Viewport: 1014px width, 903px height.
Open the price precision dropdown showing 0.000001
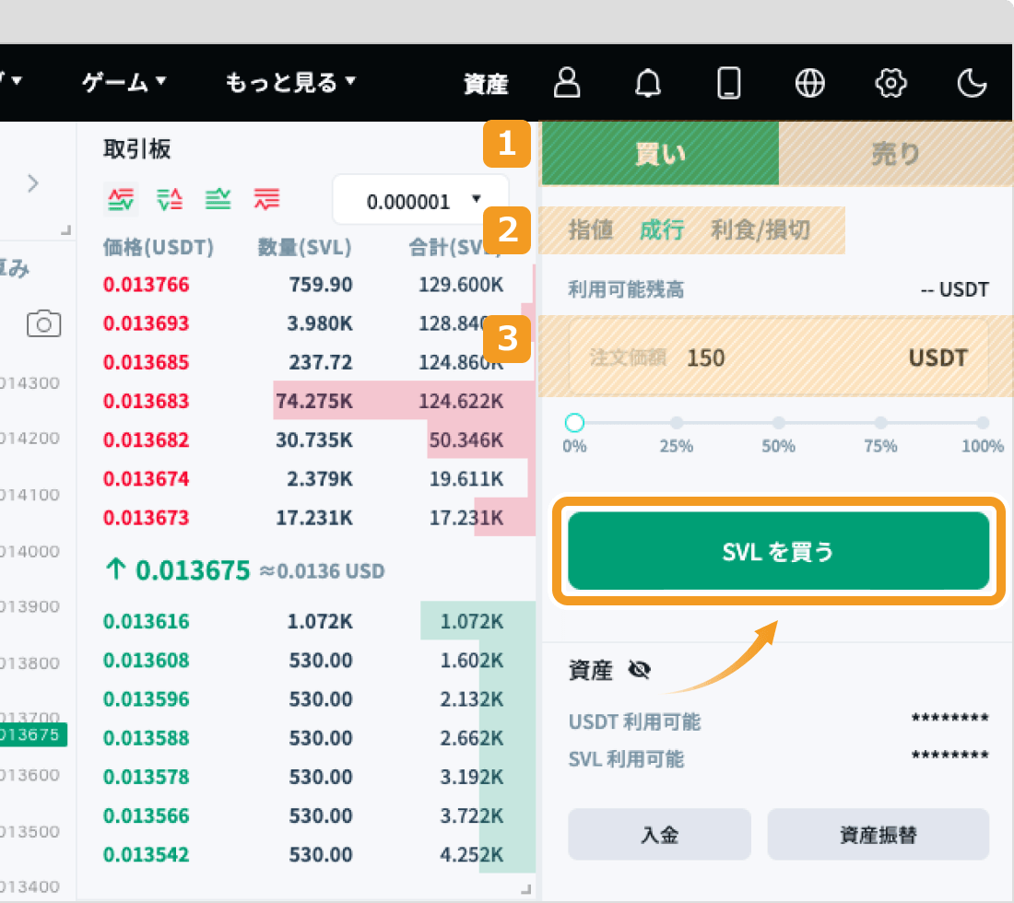419,200
